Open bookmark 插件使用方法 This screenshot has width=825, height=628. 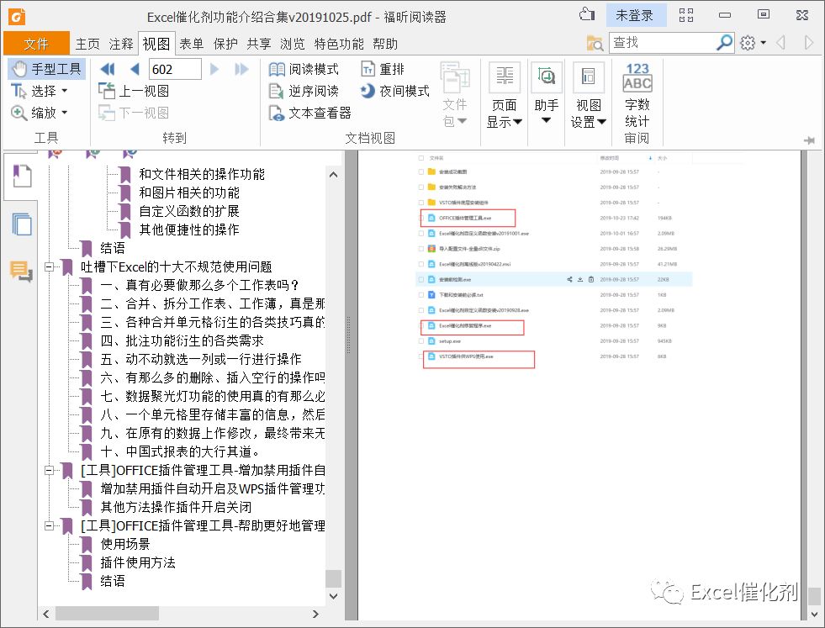[x=138, y=562]
